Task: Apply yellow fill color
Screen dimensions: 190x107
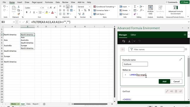Action: (x=47, y=12)
